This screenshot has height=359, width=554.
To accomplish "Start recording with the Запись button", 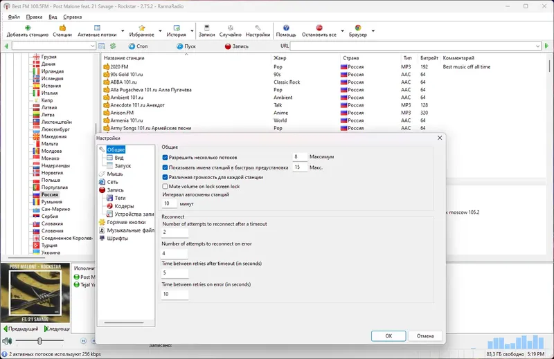I will 236,46.
